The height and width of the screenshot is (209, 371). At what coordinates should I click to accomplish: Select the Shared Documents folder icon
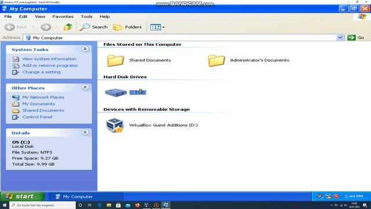(115, 60)
